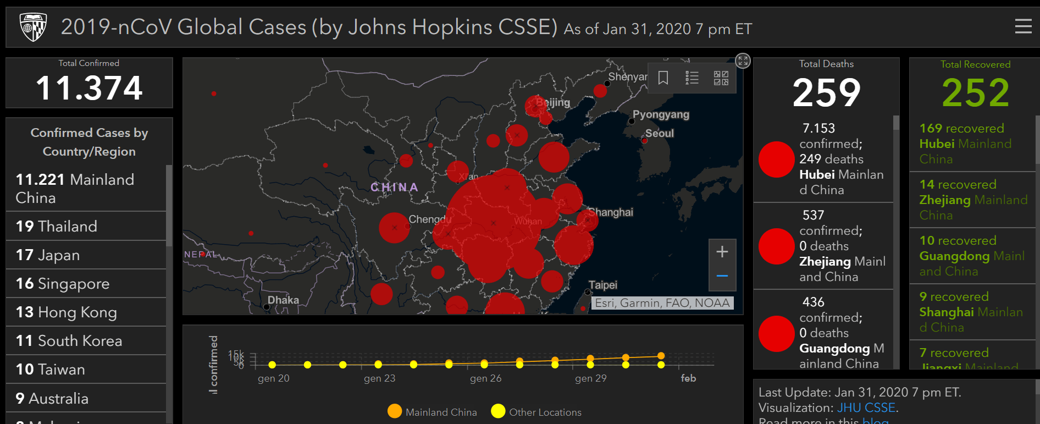
Task: Open the hamburger menu in the header
Action: [x=1023, y=26]
